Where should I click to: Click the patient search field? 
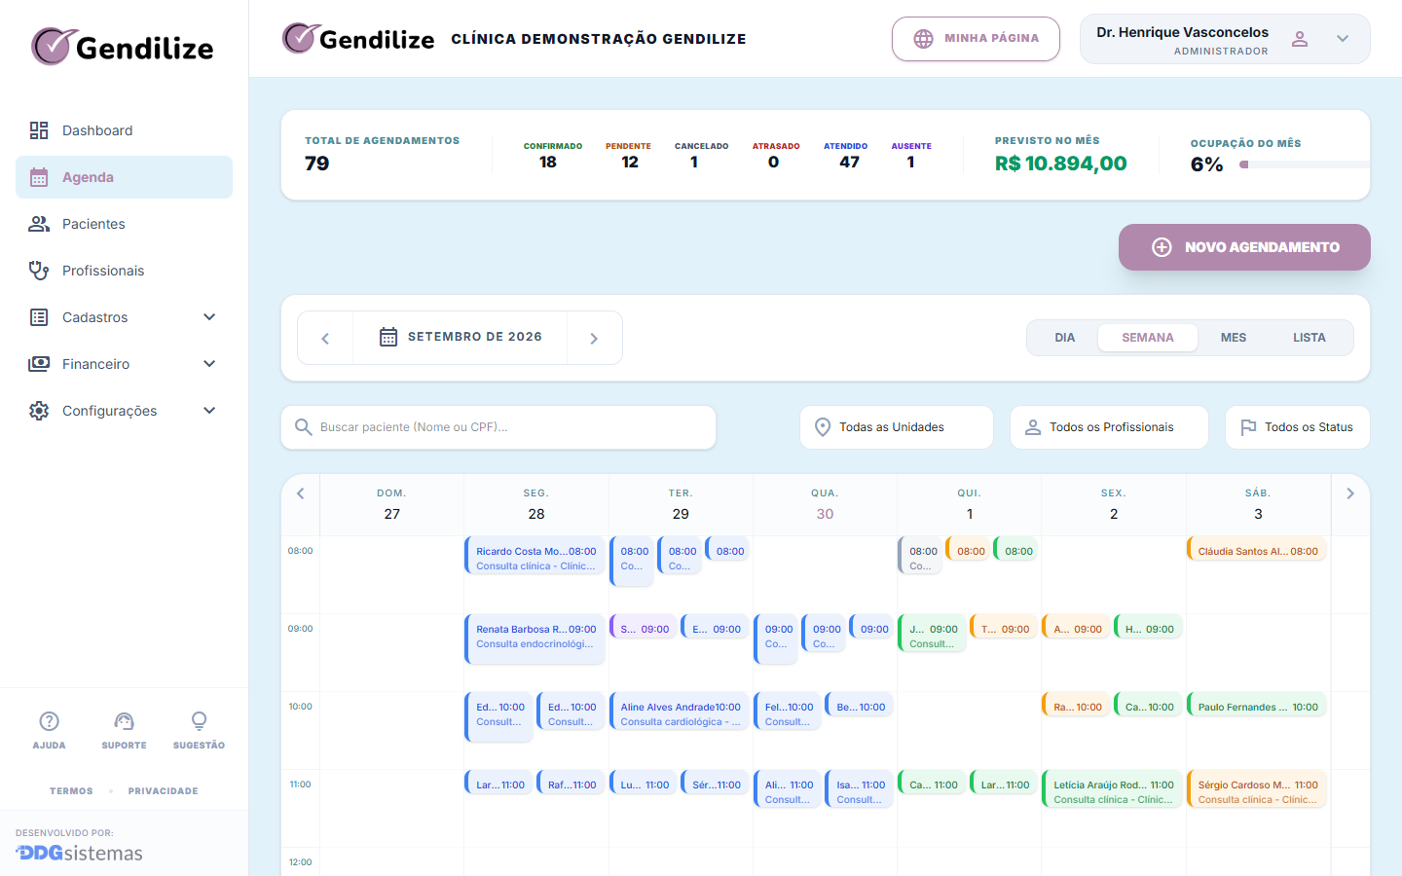[498, 427]
